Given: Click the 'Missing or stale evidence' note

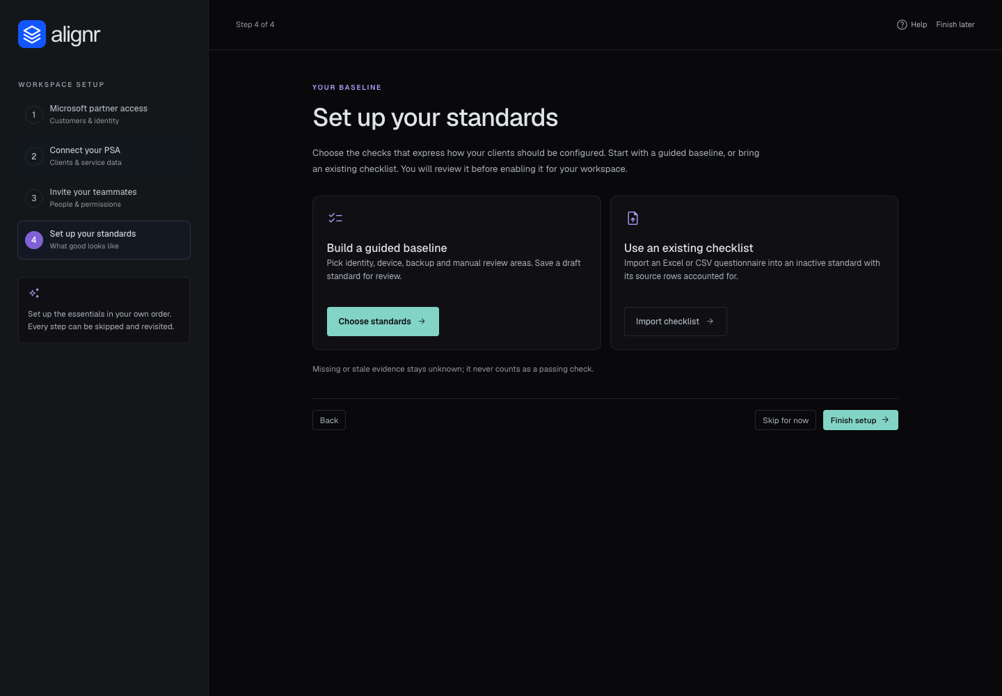Looking at the screenshot, I should coord(453,369).
